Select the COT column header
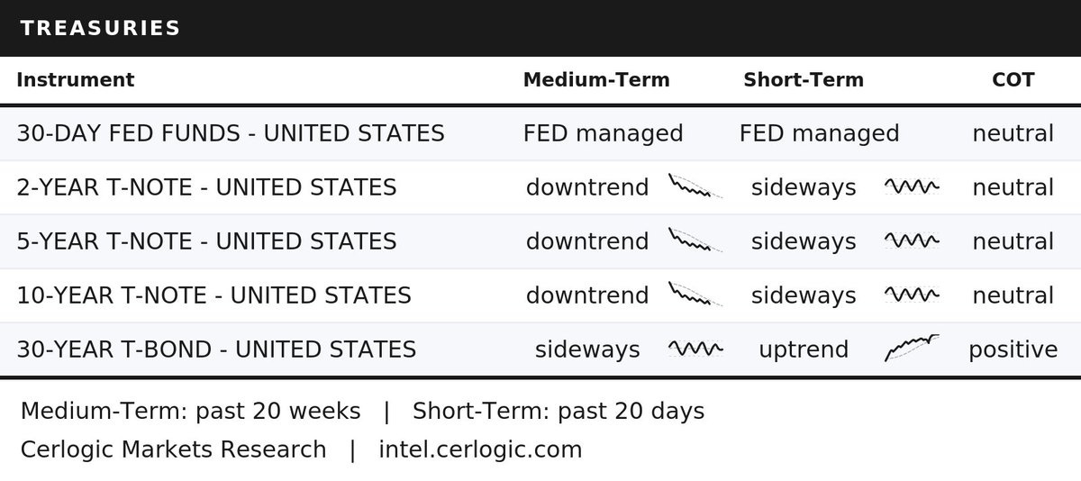Image resolution: width=1081 pixels, height=481 pixels. [x=1013, y=79]
